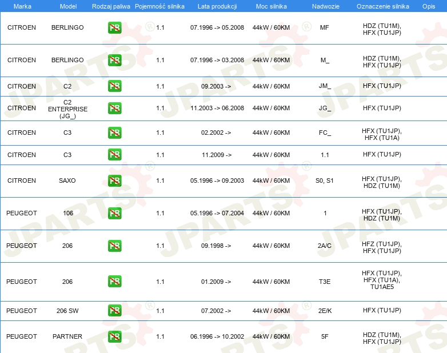The width and height of the screenshot is (447, 353).
Task: Click the 44kW / 60KM cell in Partner row
Action: [x=271, y=336]
